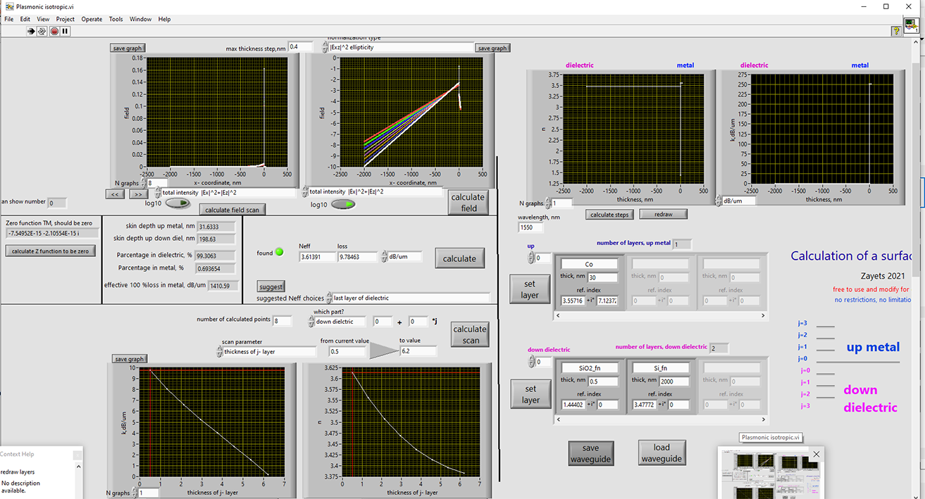Viewport: 925px width, 499px height.
Task: Open Context Help with the question mark icon
Action: point(895,31)
